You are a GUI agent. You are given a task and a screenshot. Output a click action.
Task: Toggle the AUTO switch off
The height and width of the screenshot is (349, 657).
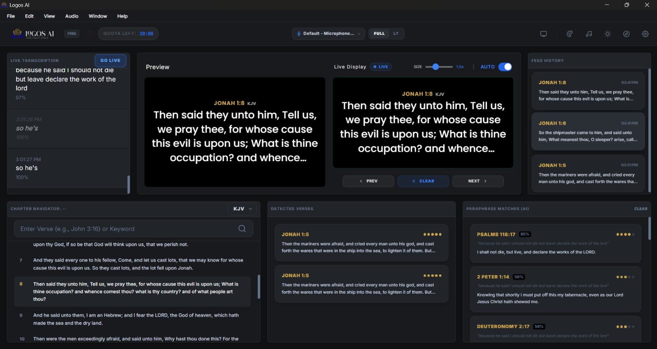[x=505, y=67]
